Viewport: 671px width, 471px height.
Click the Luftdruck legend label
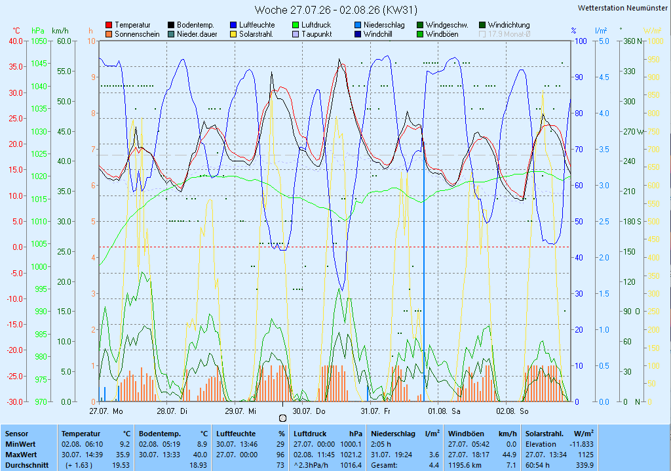pyautogui.click(x=316, y=26)
